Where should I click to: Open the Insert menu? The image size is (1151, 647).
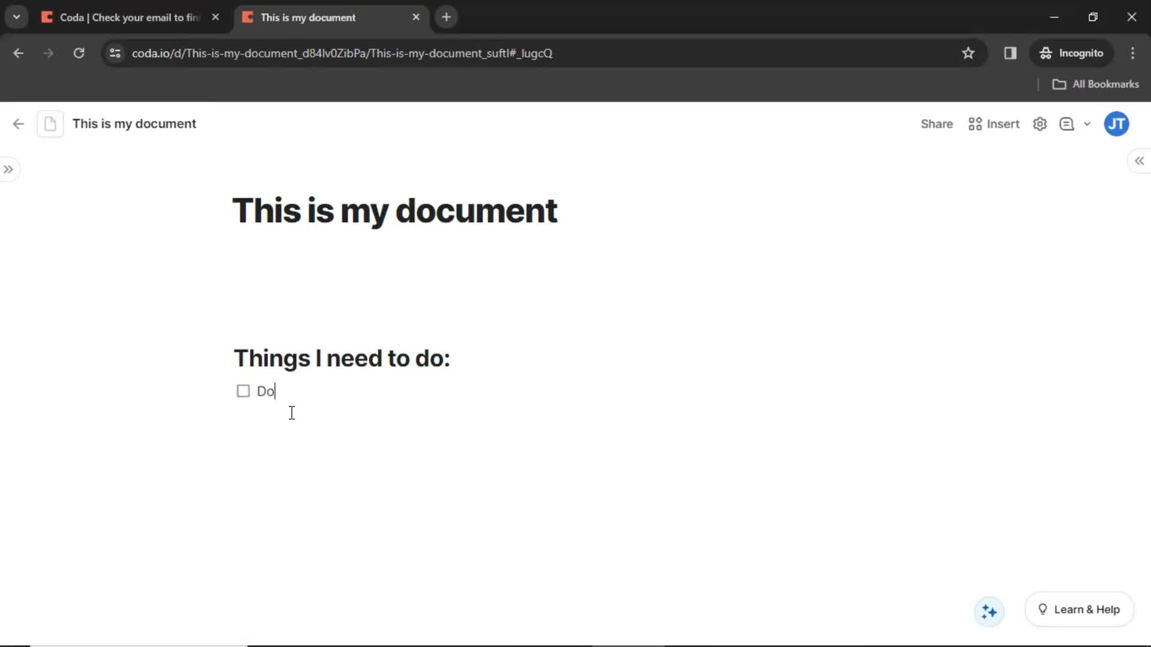[995, 123]
